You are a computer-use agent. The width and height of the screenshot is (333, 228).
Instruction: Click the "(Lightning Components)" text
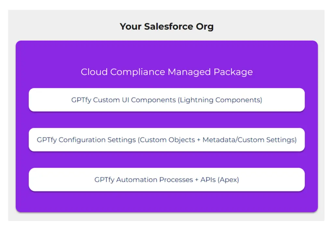coord(220,100)
